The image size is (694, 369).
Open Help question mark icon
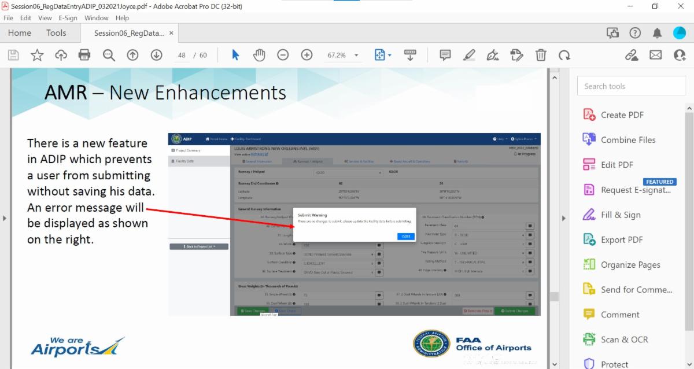(635, 33)
